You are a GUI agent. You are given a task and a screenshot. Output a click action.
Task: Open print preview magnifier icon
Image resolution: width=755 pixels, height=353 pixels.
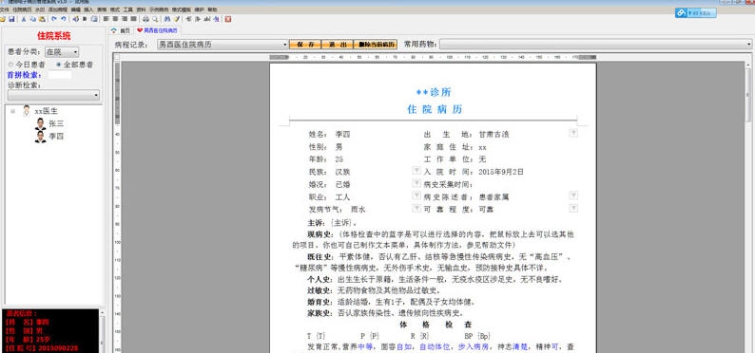click(155, 19)
